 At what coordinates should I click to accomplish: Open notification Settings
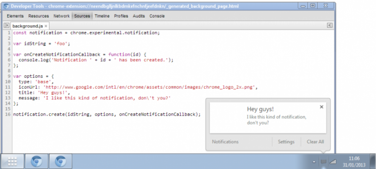(x=286, y=142)
